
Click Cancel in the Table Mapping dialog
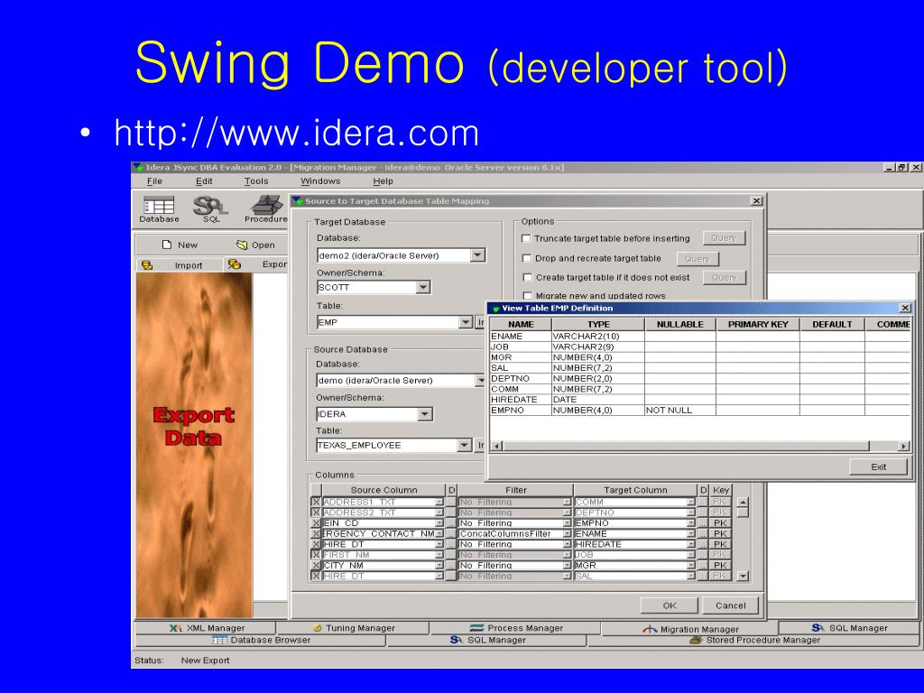point(730,605)
